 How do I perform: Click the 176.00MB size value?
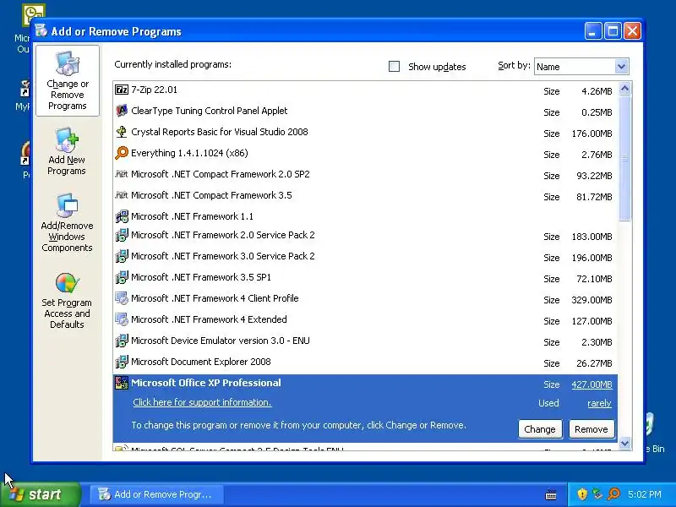[x=591, y=134]
